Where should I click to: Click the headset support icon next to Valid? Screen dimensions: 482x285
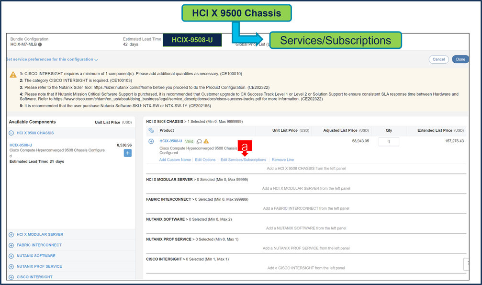(199, 141)
